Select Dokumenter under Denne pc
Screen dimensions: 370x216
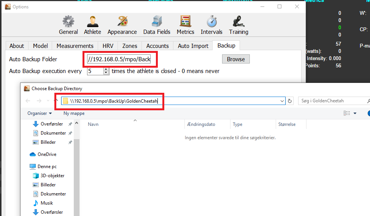53,194
